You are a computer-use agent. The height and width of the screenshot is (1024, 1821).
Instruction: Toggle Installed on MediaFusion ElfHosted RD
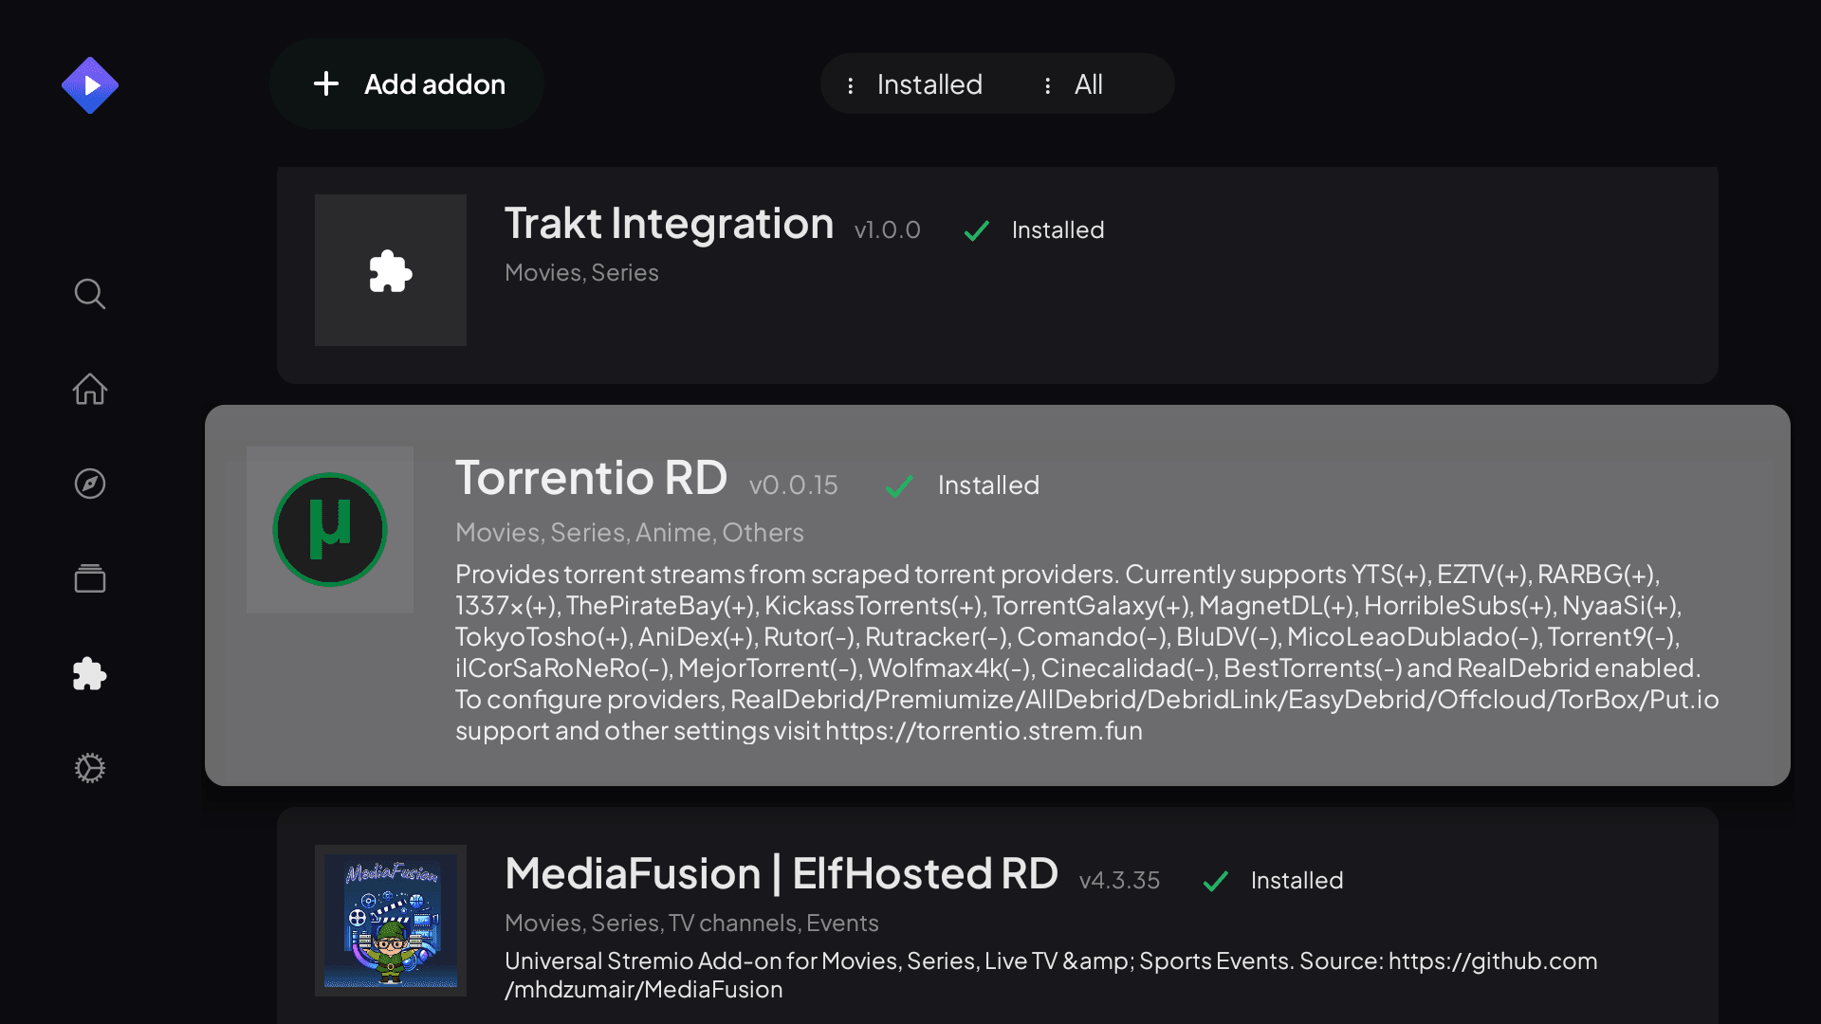tap(1216, 881)
